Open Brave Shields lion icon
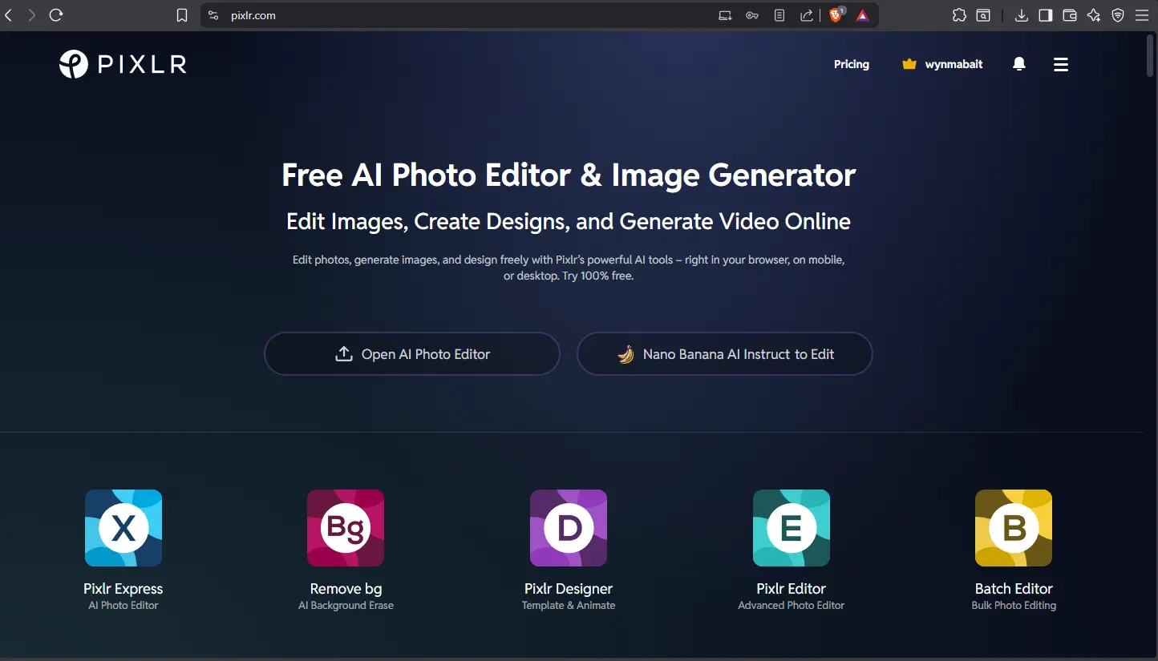The image size is (1158, 661). pyautogui.click(x=836, y=15)
